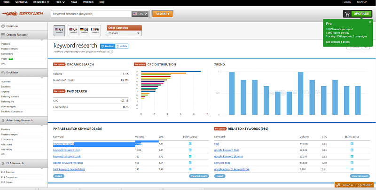Click the orange SEARCH button
376x190 pixels.
click(x=163, y=14)
